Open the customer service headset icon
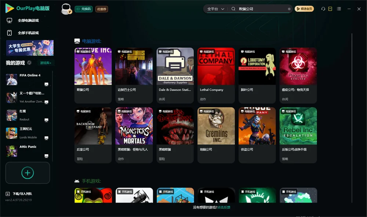 click(323, 9)
